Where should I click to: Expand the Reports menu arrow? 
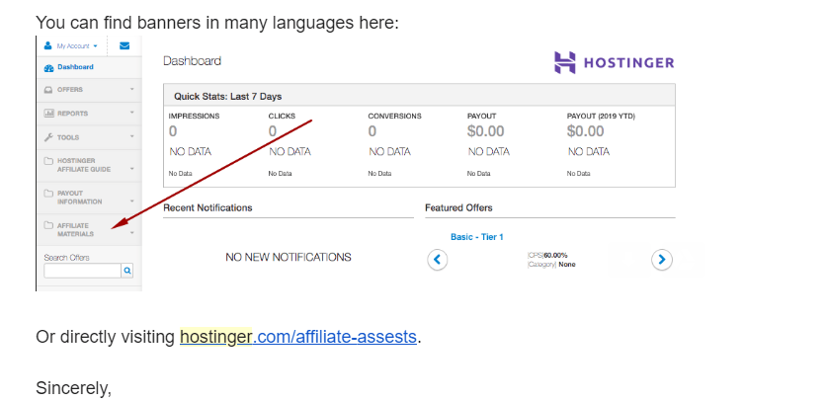(x=132, y=113)
